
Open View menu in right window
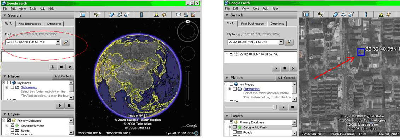pos(245,8)
